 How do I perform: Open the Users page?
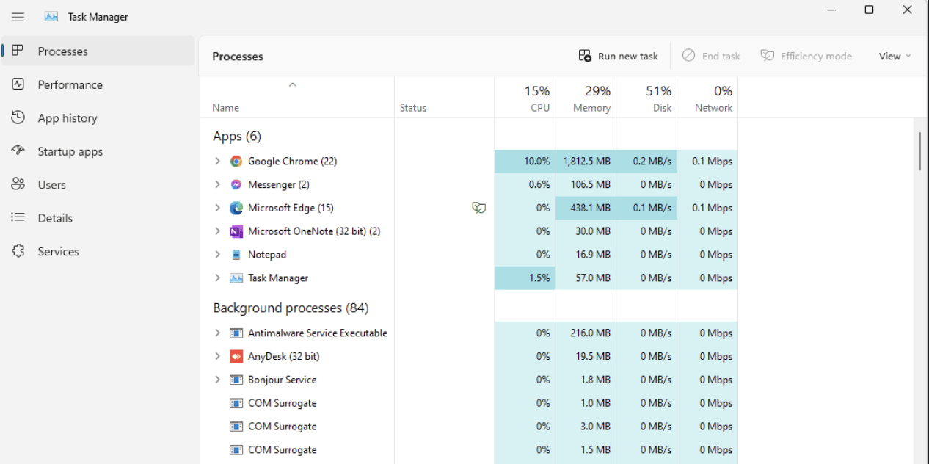pyautogui.click(x=98, y=184)
